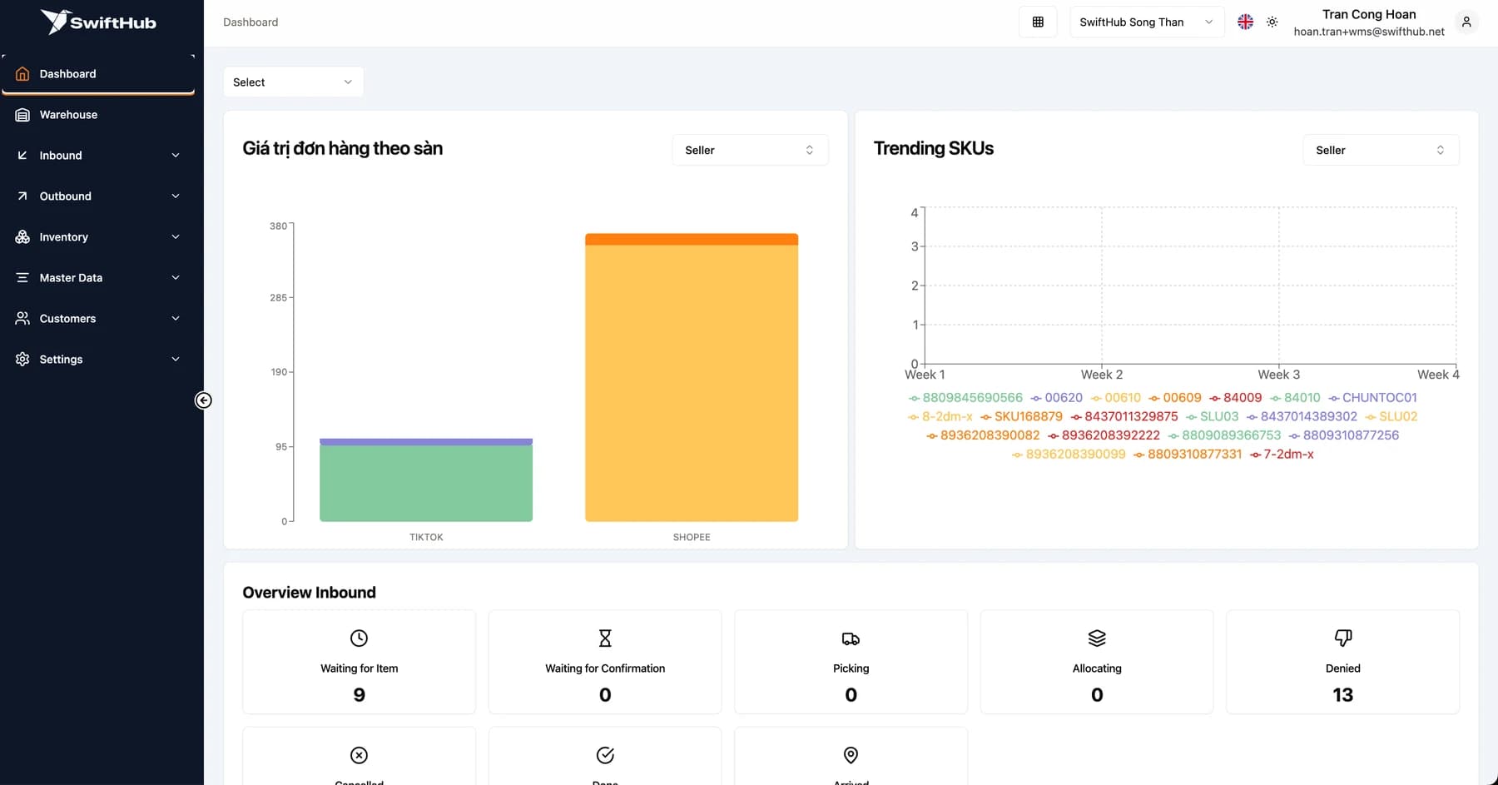
Task: Click the circled X icon on Cancelled card
Action: coord(359,755)
